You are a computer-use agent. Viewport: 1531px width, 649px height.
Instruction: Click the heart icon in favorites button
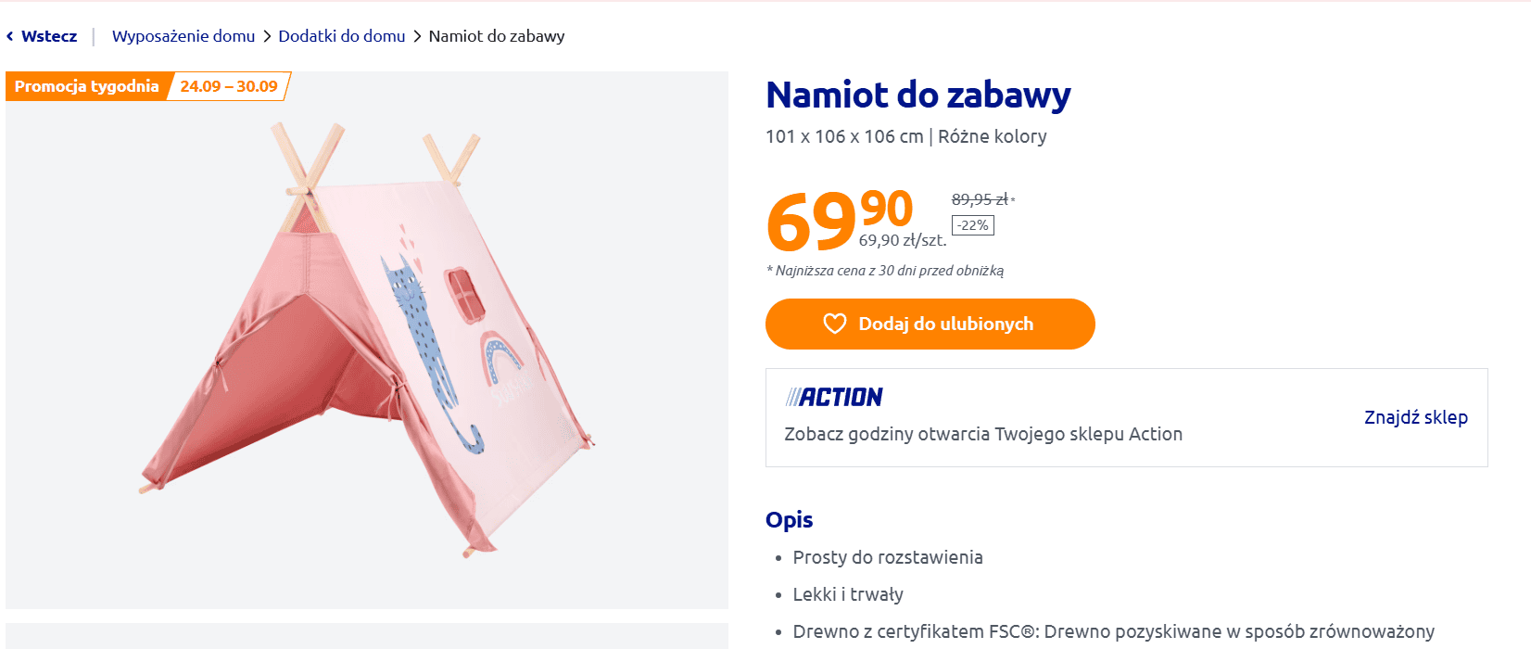coord(835,324)
